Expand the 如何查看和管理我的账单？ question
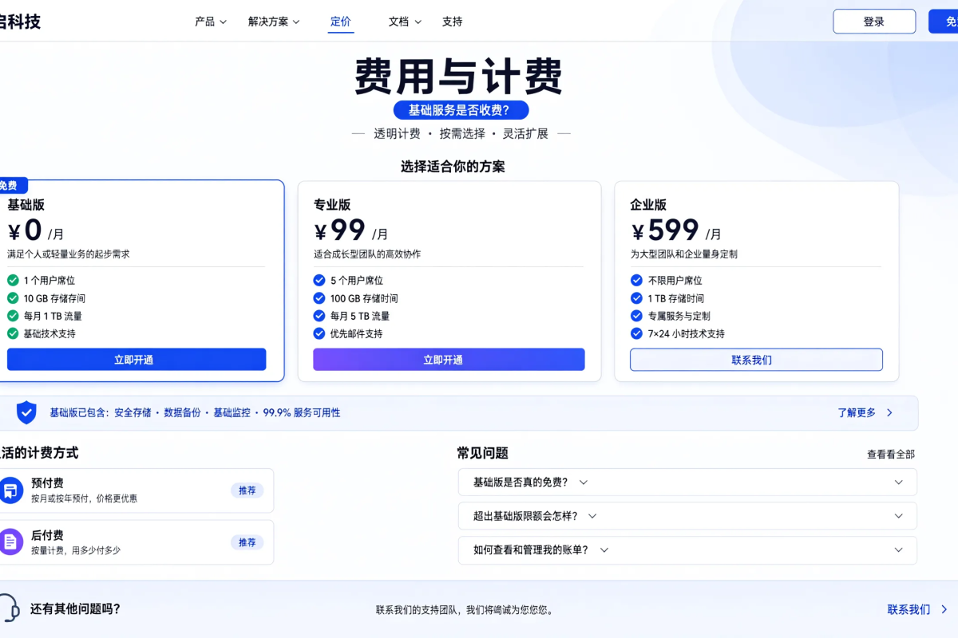 [x=687, y=550]
